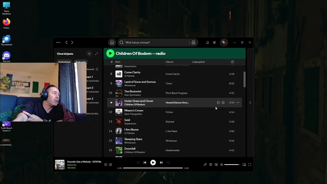Select the Land of Snow and Sorrow track
Image resolution: width=327 pixels, height=184 pixels.
(x=140, y=82)
